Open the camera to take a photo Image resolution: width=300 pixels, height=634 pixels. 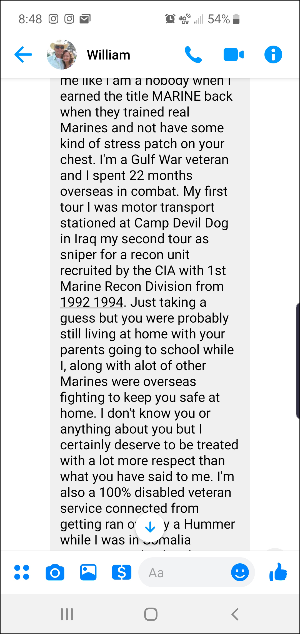[x=55, y=572]
